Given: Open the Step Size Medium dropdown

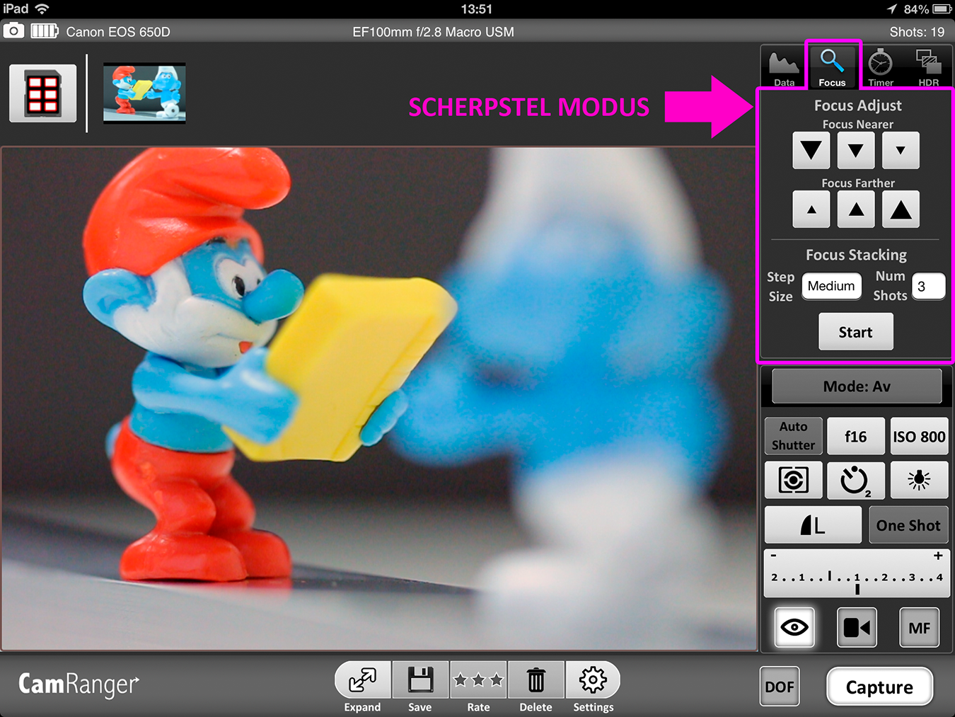Looking at the screenshot, I should (x=831, y=286).
